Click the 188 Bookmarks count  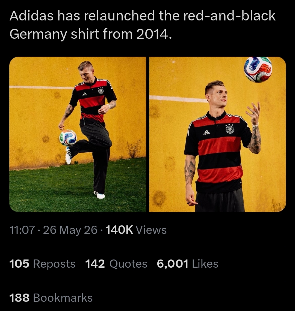pos(51,298)
